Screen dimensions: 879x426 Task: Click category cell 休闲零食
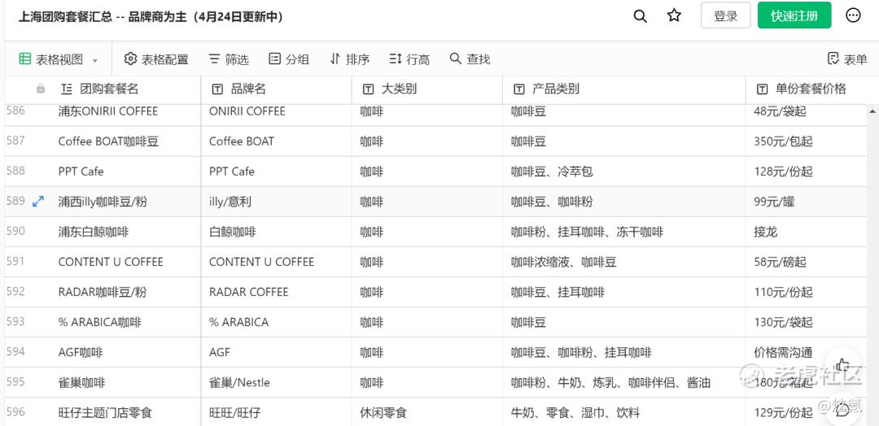pos(383,414)
